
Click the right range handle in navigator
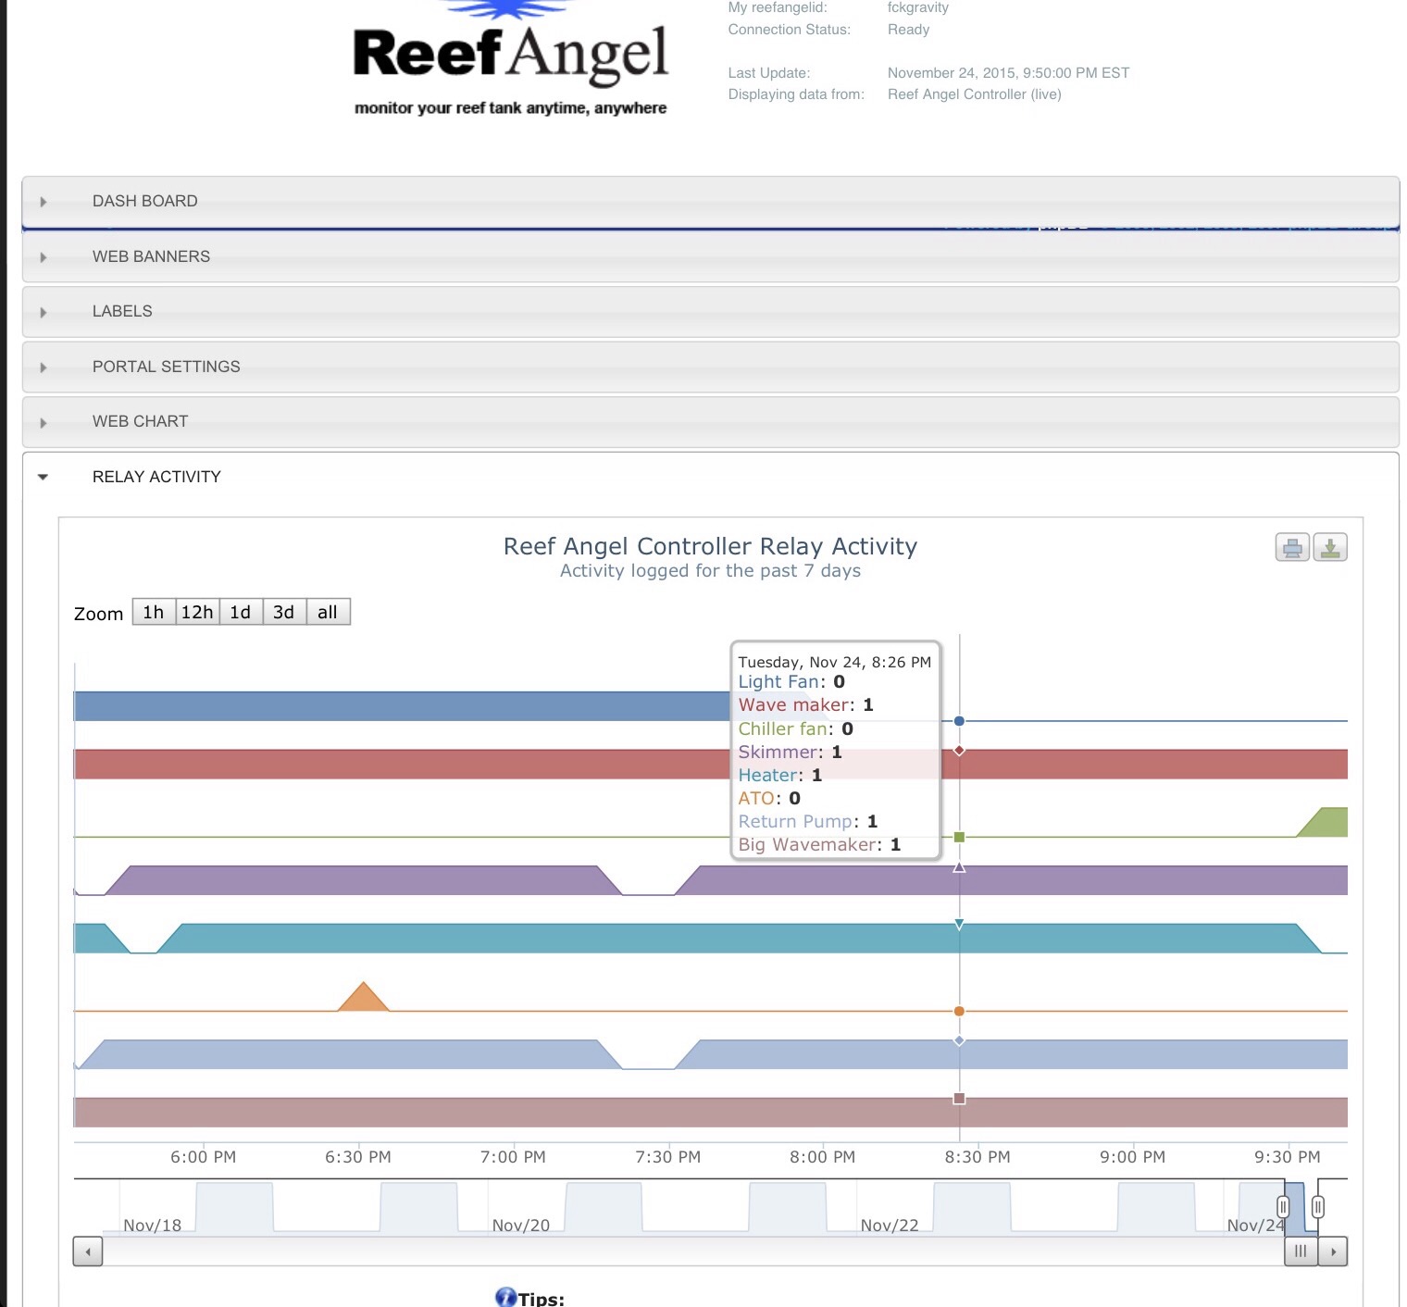click(x=1318, y=1207)
